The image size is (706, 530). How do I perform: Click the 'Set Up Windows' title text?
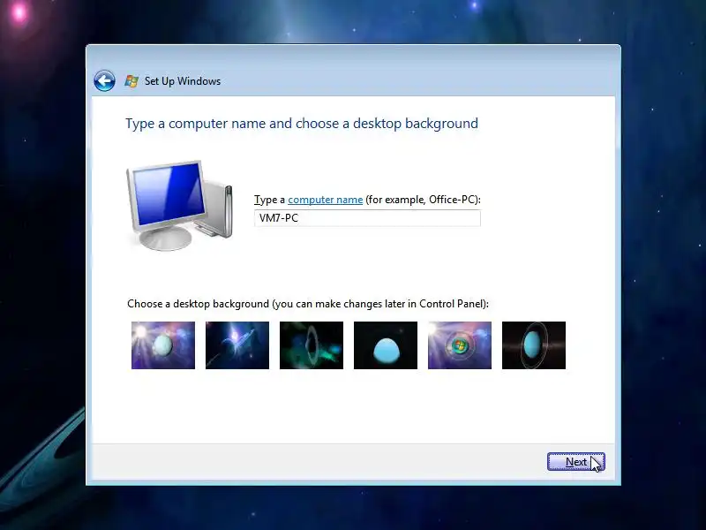click(x=183, y=81)
